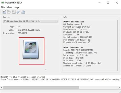
Task: Click the horizontal scrollbar thumb in log
Action: [x=41, y=88]
